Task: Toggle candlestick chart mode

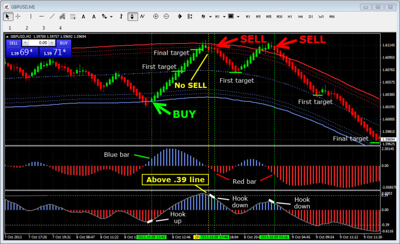Action: [132, 16]
